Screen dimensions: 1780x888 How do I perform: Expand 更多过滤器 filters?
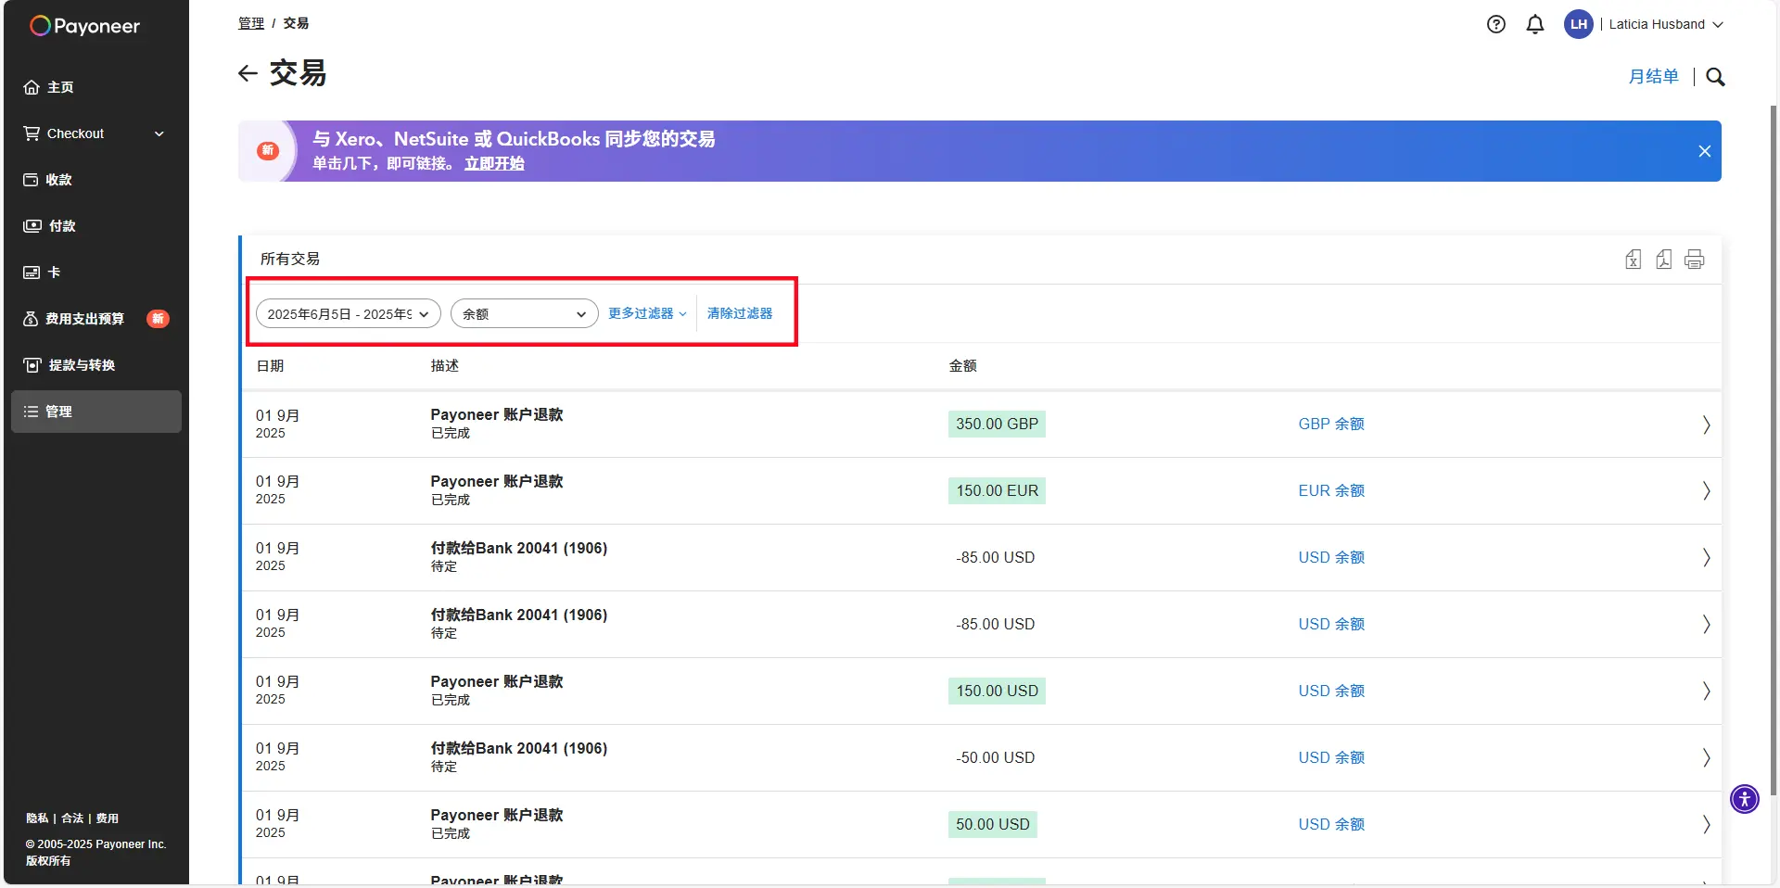pyautogui.click(x=647, y=313)
